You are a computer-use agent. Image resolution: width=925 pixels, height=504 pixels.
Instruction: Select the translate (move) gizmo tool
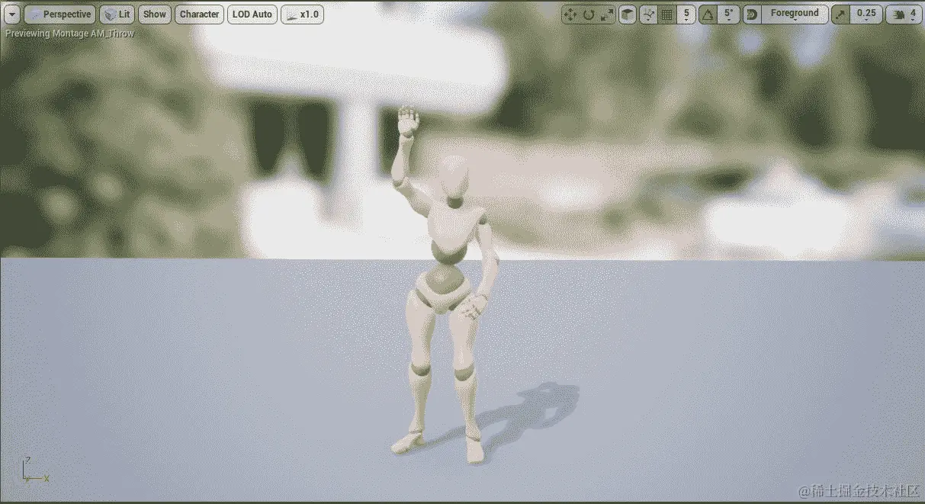pyautogui.click(x=570, y=14)
